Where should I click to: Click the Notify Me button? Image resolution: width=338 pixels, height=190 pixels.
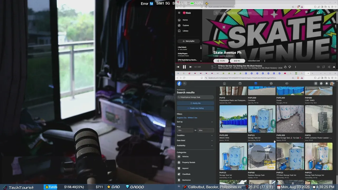click(x=195, y=103)
